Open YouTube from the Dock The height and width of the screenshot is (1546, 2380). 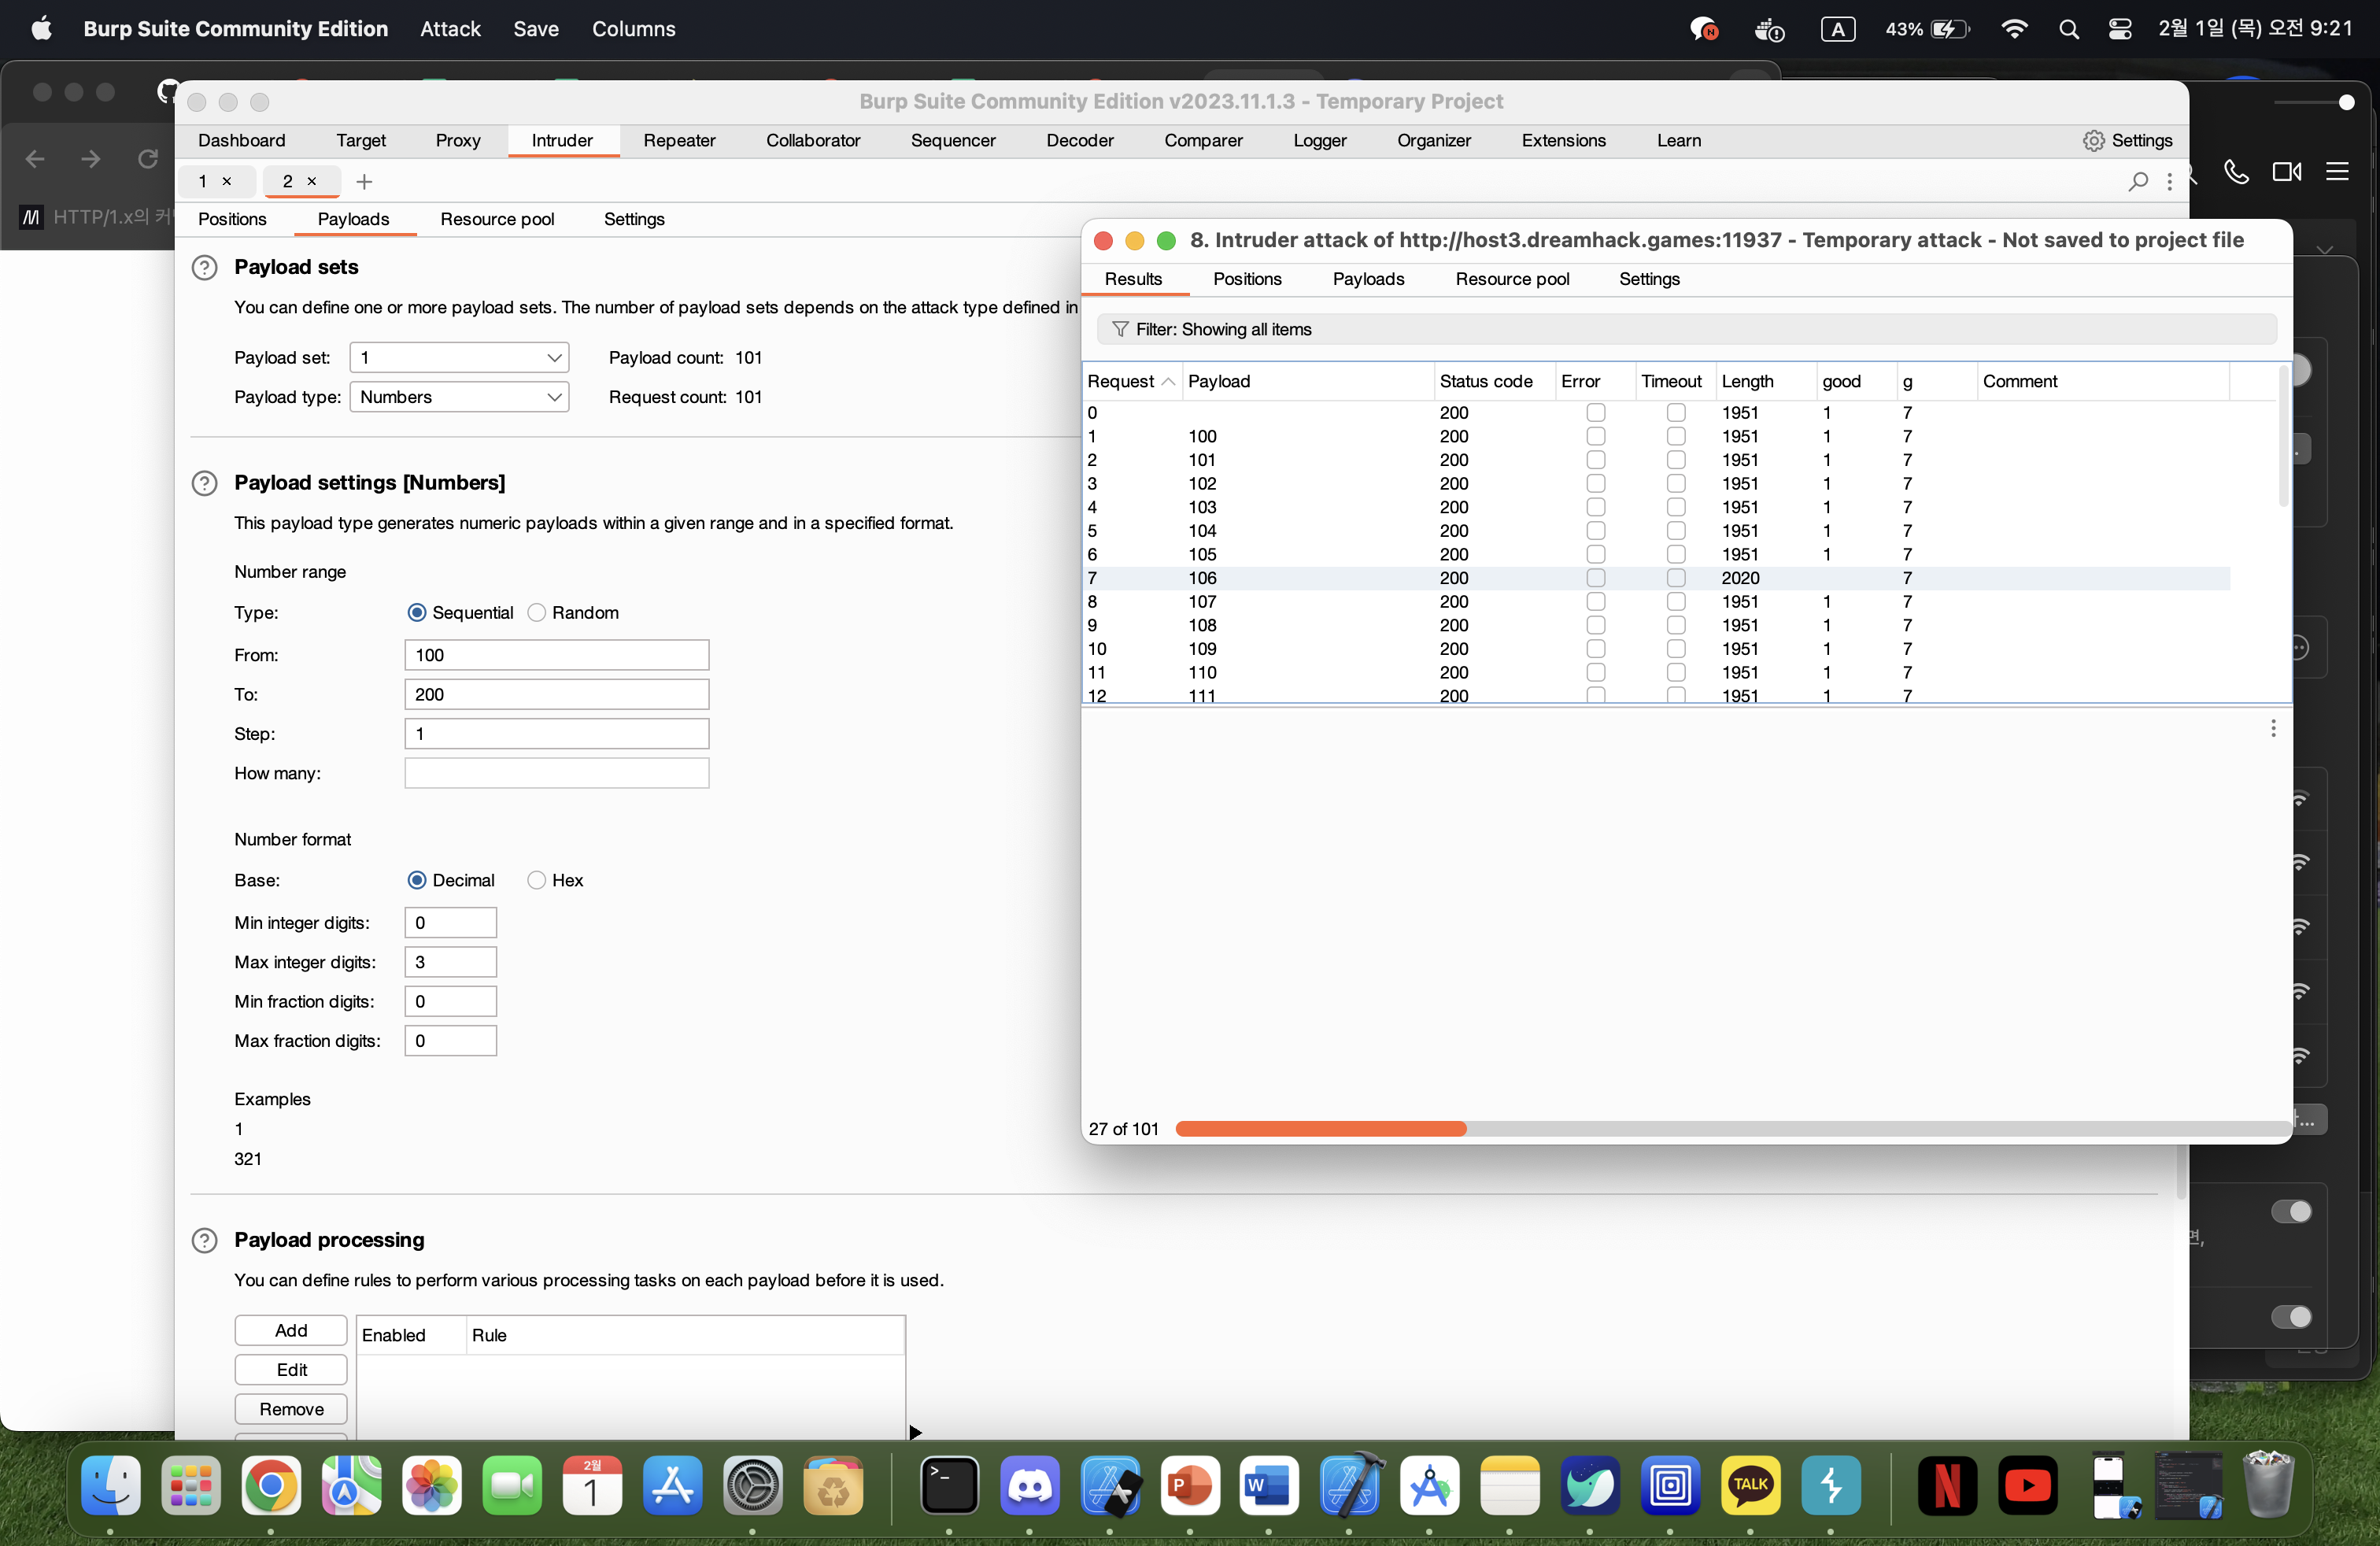[2027, 1486]
